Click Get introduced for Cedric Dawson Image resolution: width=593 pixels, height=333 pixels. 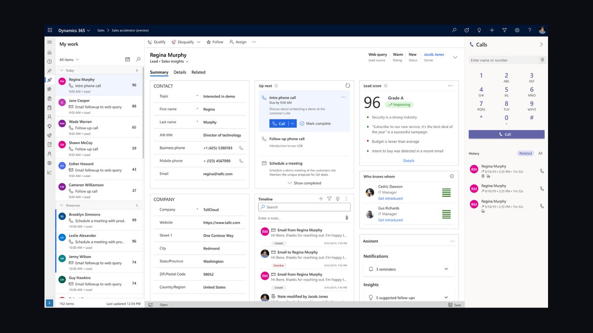tap(390, 199)
